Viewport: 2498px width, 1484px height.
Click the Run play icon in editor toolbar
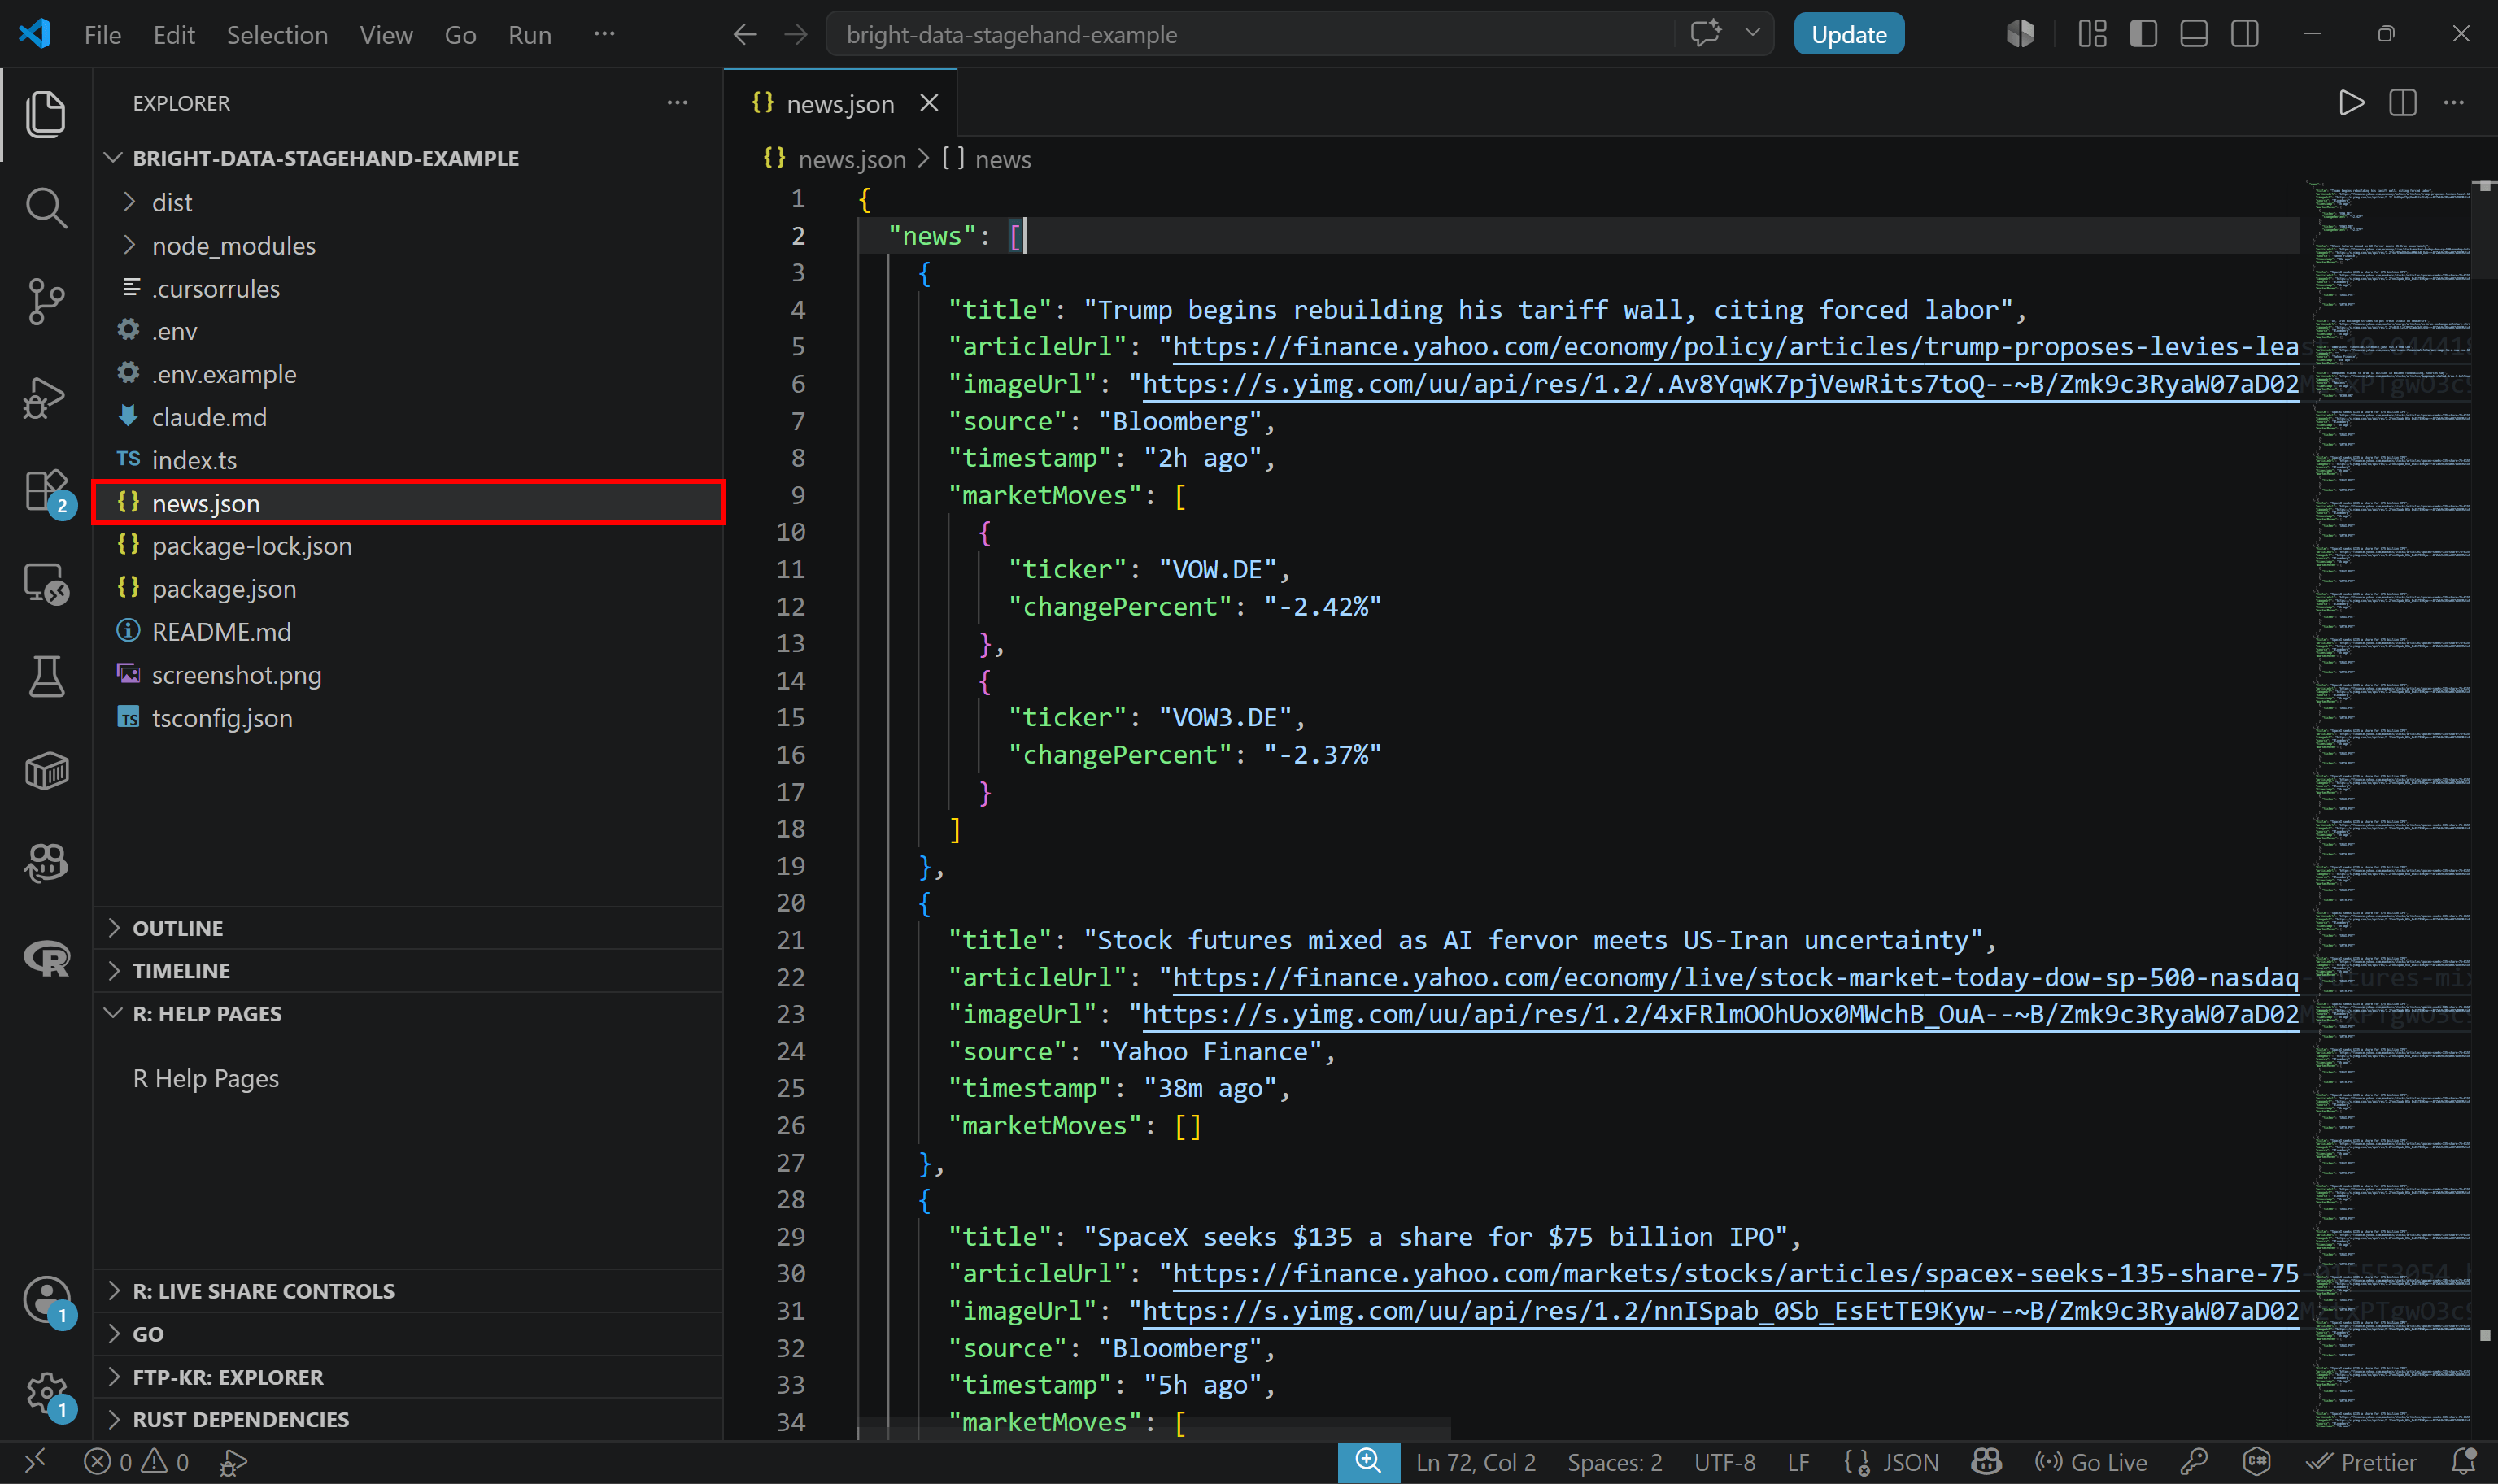pos(2351,103)
